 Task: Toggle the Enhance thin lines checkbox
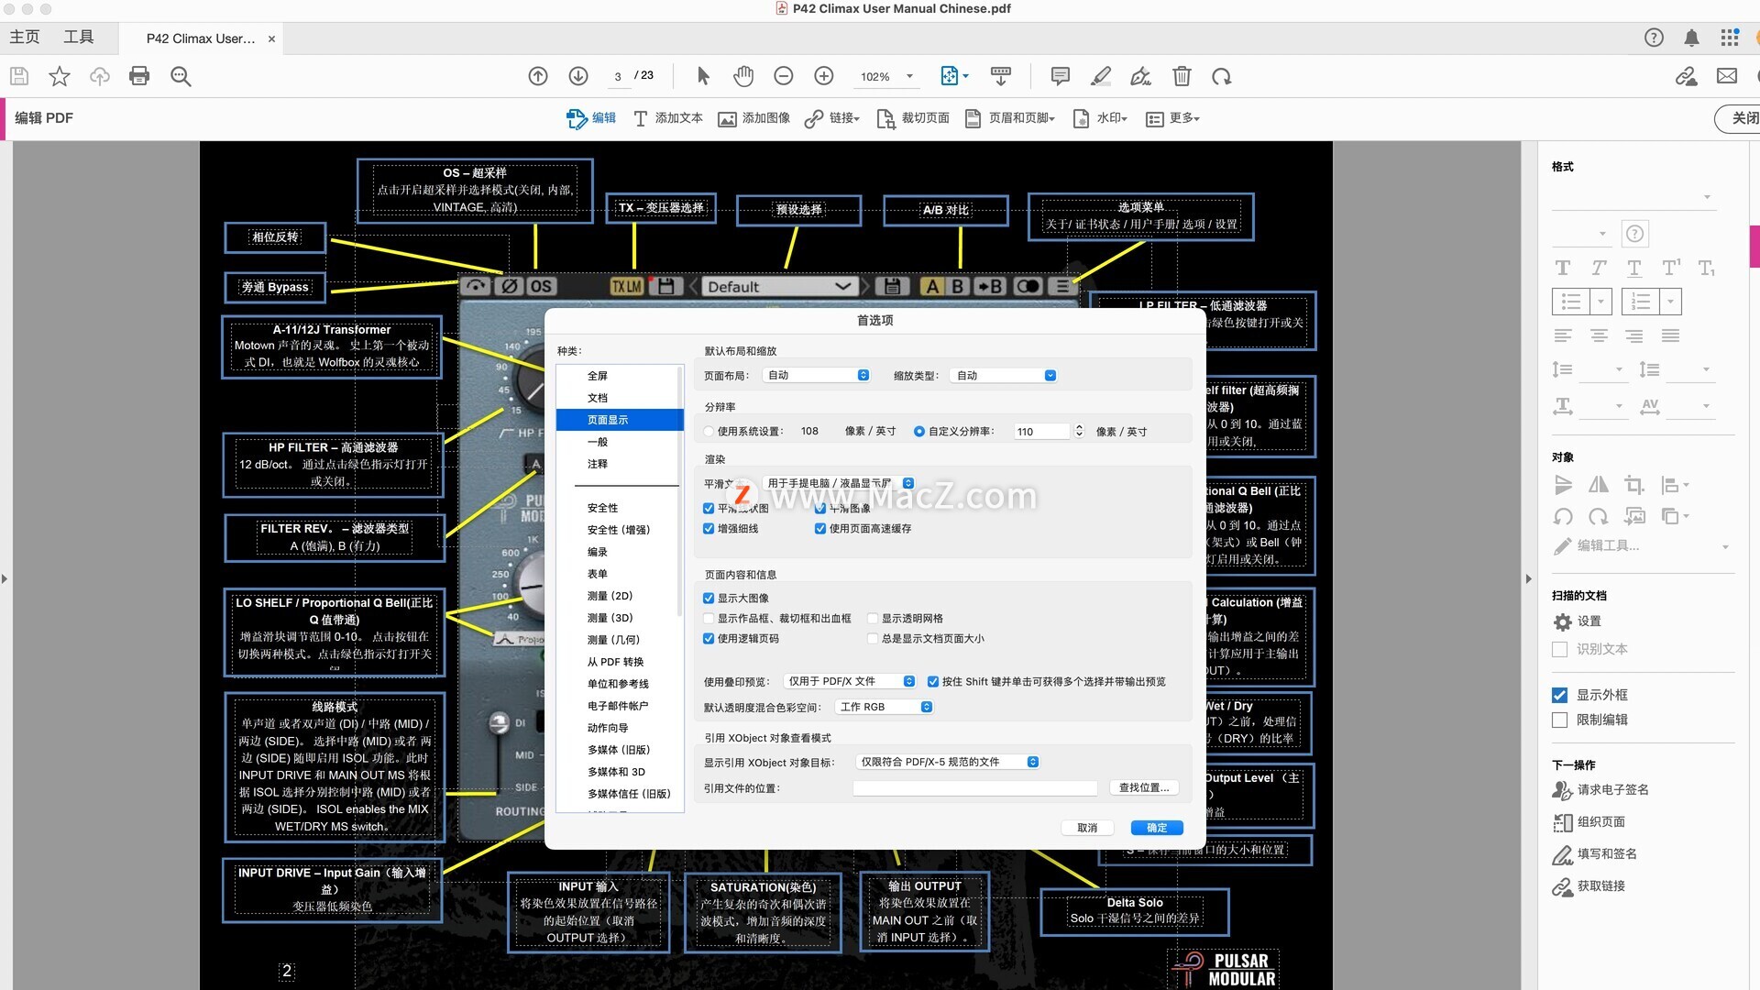[709, 529]
